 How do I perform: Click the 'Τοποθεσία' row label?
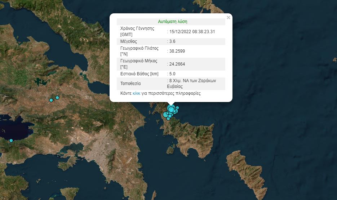[130, 84]
